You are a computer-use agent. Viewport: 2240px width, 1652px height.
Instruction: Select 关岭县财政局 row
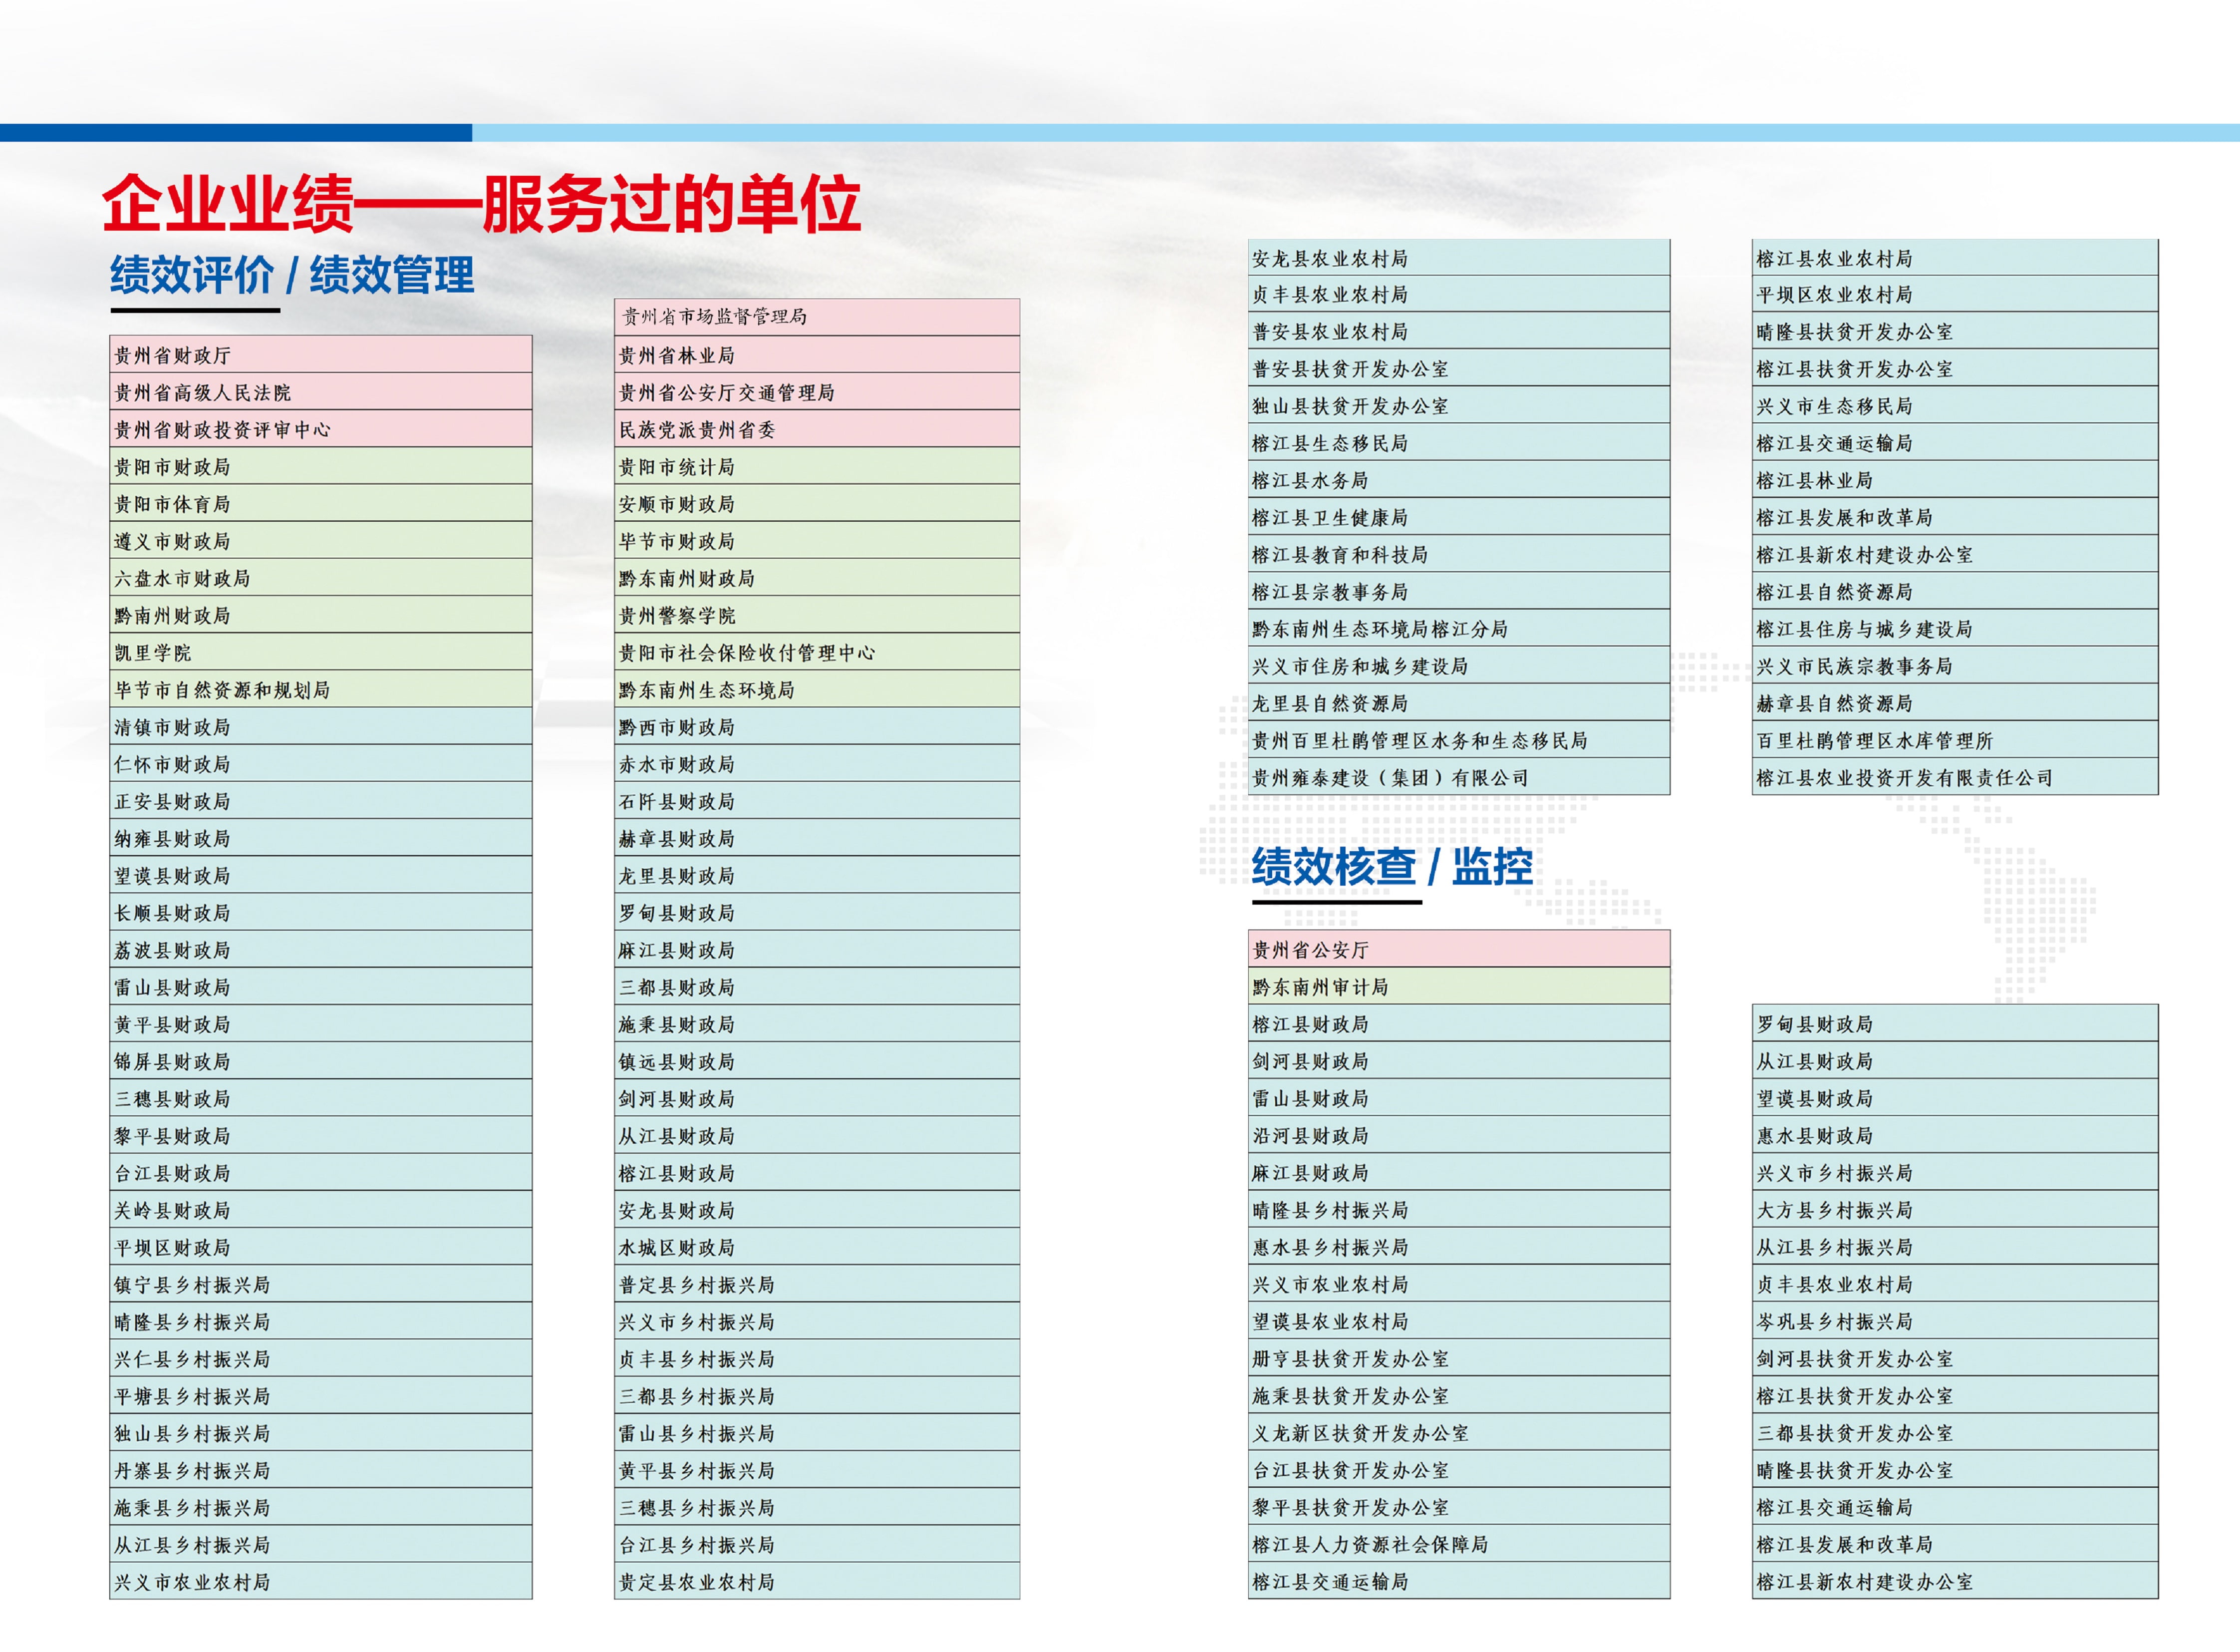tap(321, 1210)
